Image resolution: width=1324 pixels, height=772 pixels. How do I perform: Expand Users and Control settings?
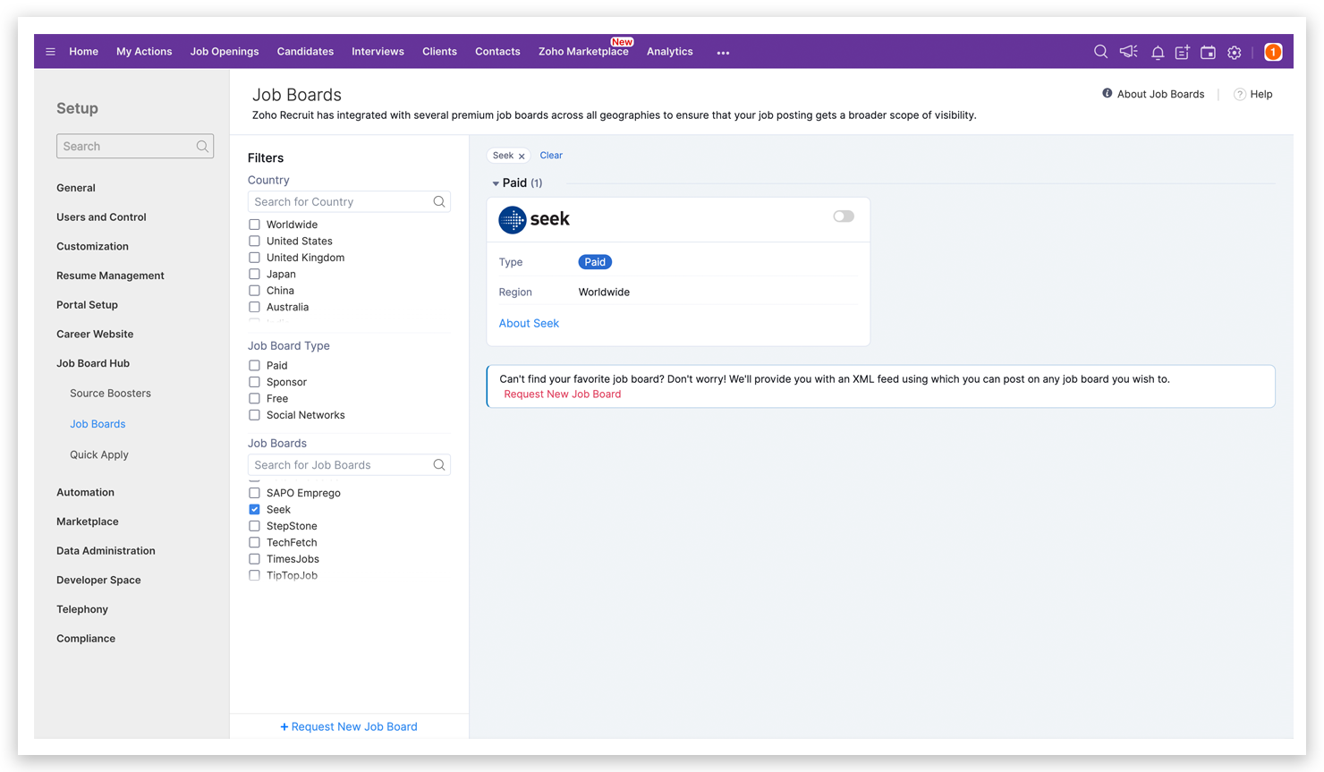point(101,217)
